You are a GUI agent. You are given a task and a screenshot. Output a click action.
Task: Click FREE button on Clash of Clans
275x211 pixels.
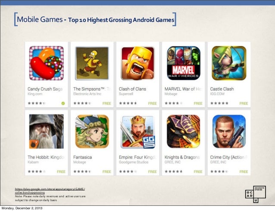point(153,103)
